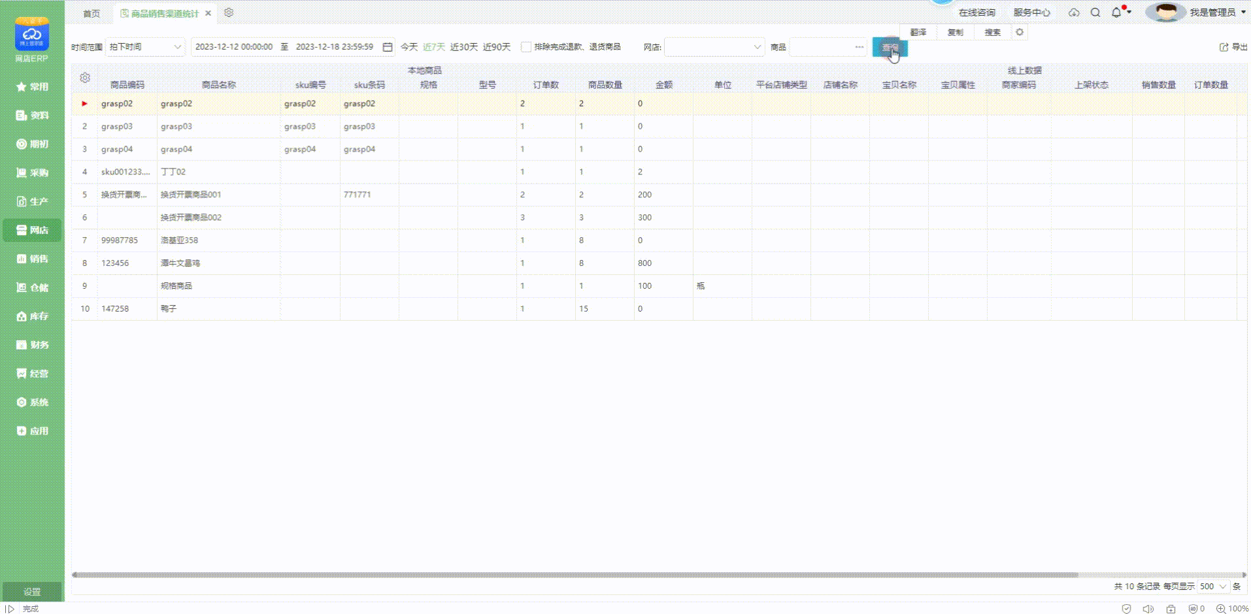Choose 复制 in the popup menu
Screen dimensions: 1251x614
(x=956, y=32)
